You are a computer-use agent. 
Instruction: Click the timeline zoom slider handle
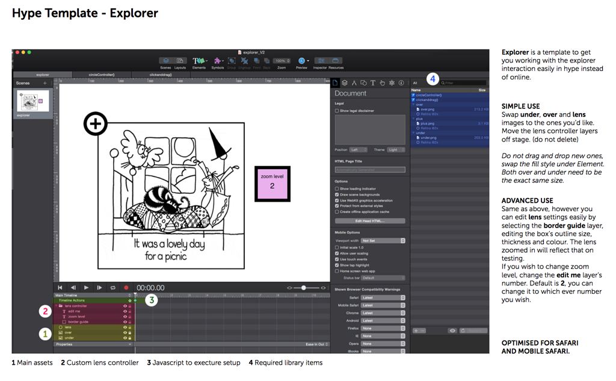(x=304, y=288)
